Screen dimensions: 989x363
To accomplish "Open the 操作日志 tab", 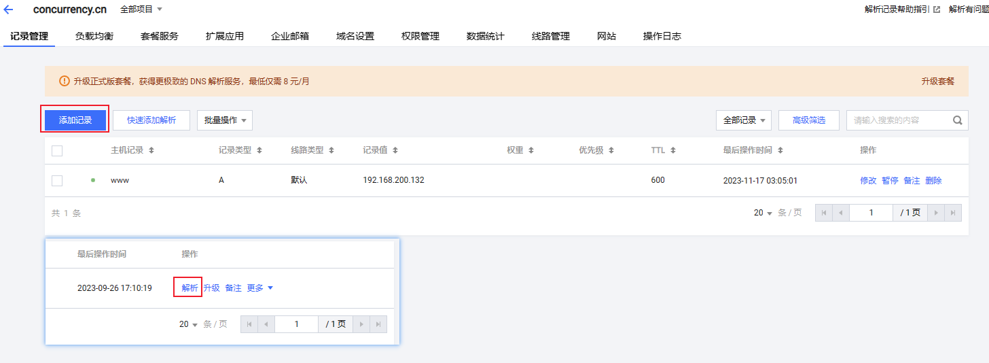I will [662, 36].
